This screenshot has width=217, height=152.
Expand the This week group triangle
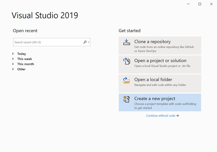[13, 59]
